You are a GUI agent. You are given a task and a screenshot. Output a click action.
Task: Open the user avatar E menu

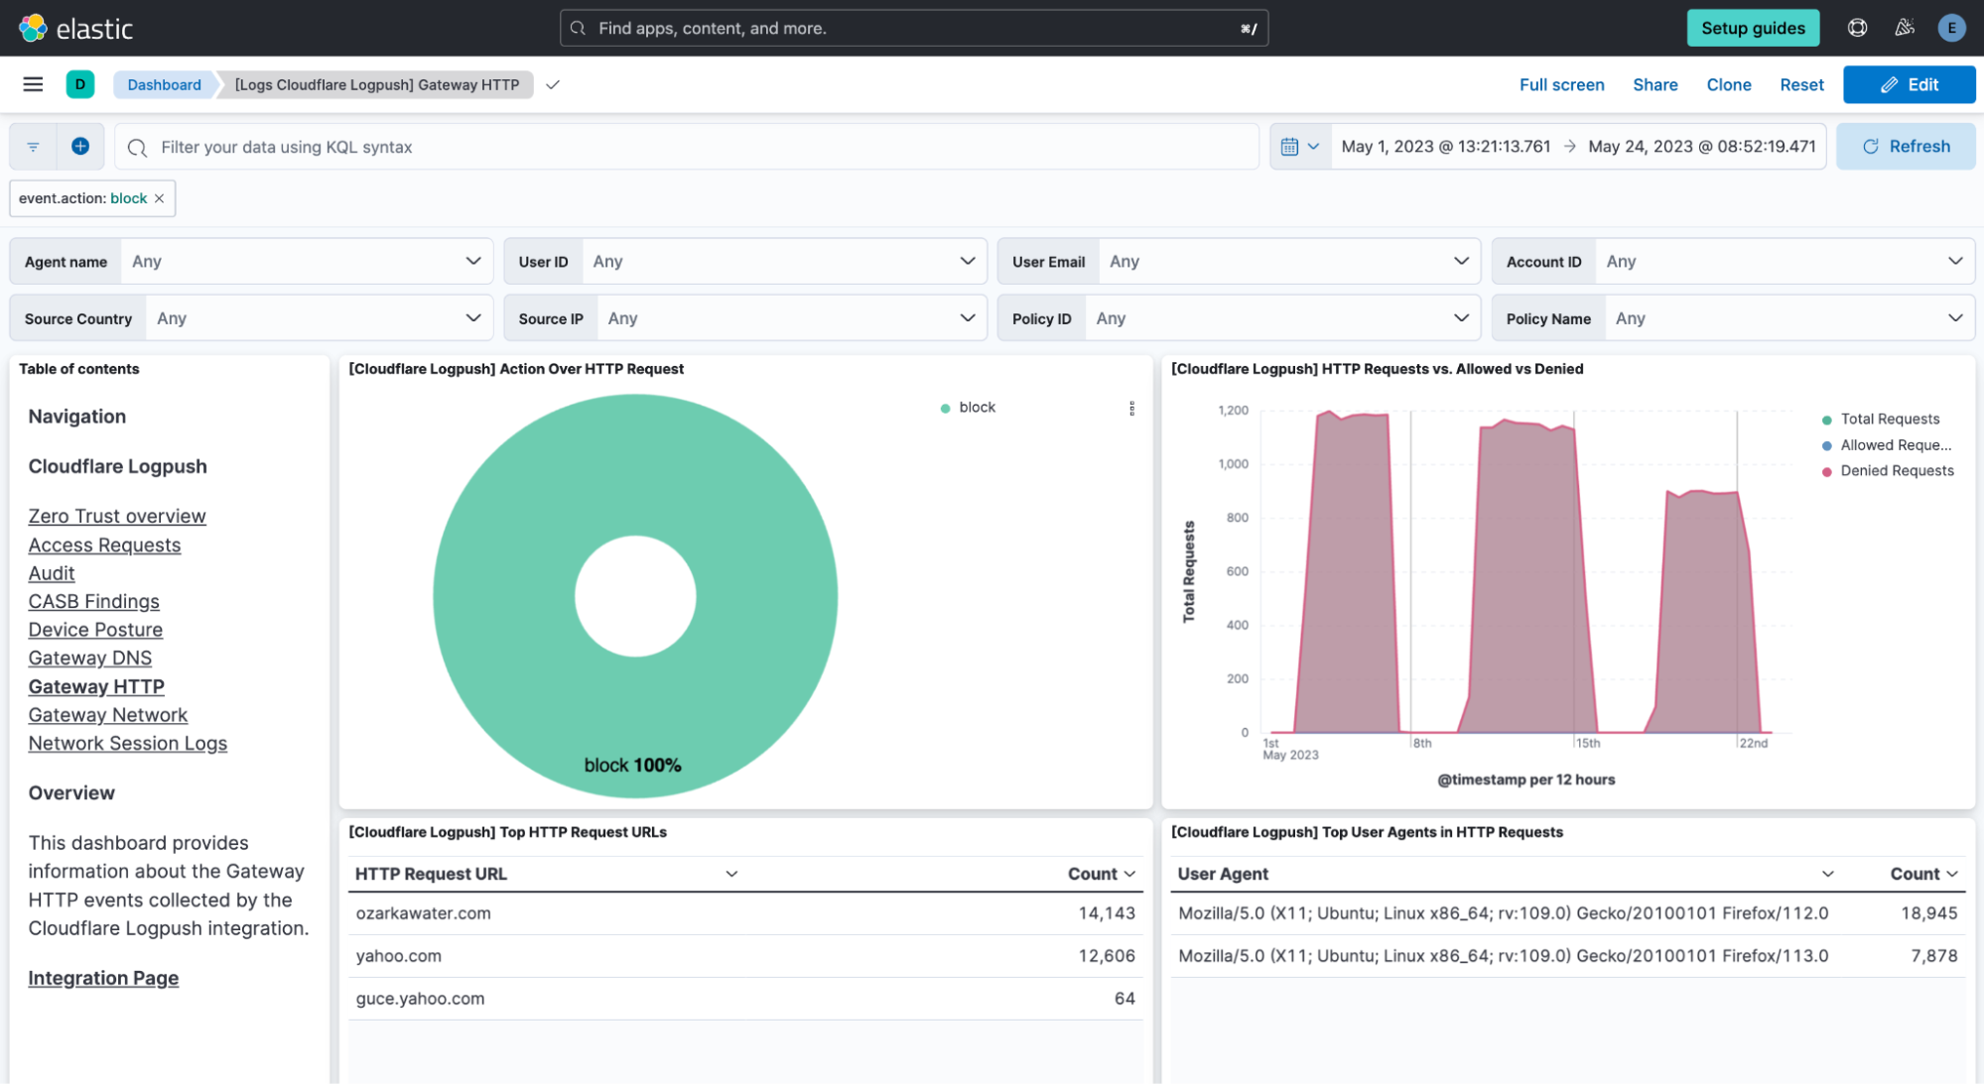click(x=1951, y=28)
